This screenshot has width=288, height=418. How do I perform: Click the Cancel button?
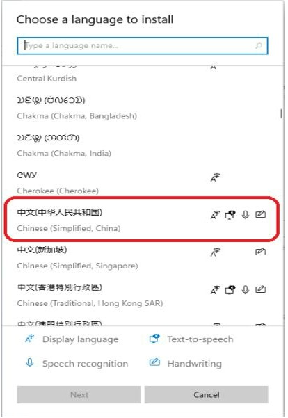(x=207, y=394)
